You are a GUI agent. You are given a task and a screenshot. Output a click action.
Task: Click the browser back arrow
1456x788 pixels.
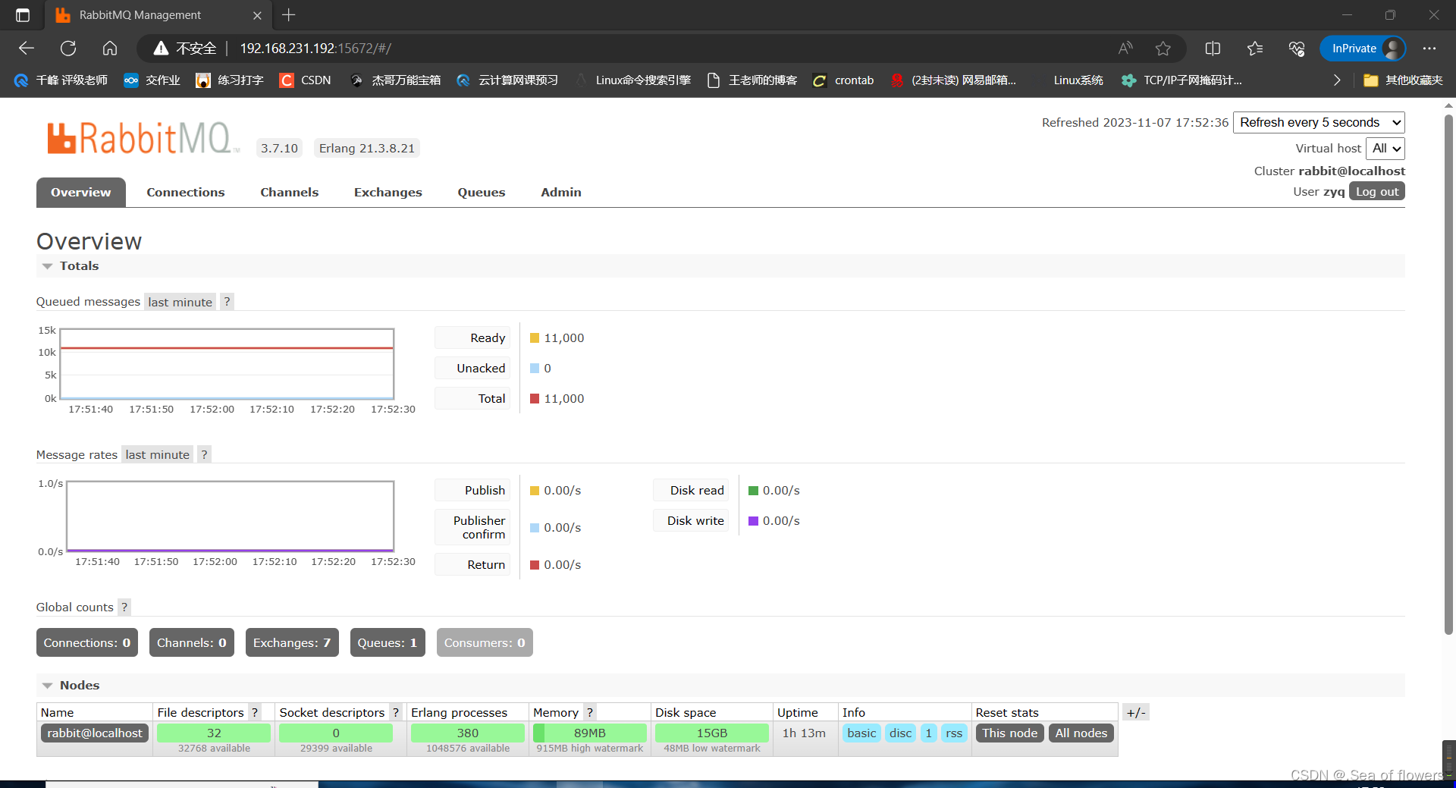point(27,49)
